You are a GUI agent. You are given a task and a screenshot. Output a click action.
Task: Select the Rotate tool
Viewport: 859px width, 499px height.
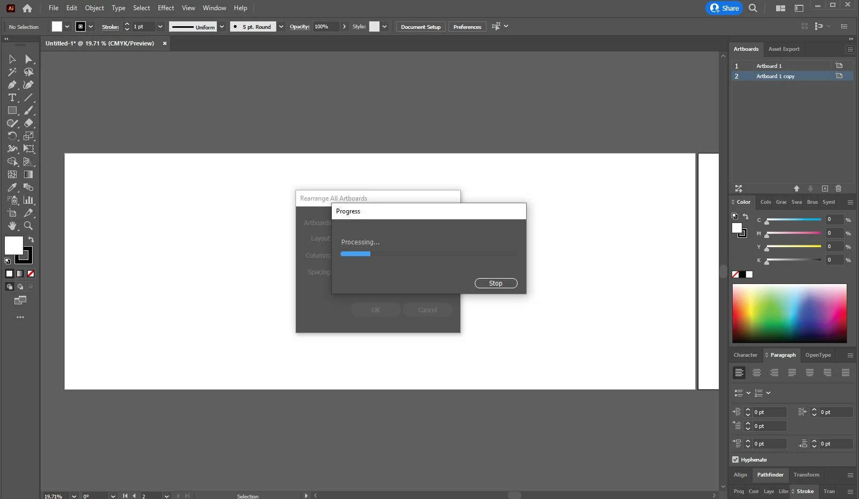coord(12,136)
